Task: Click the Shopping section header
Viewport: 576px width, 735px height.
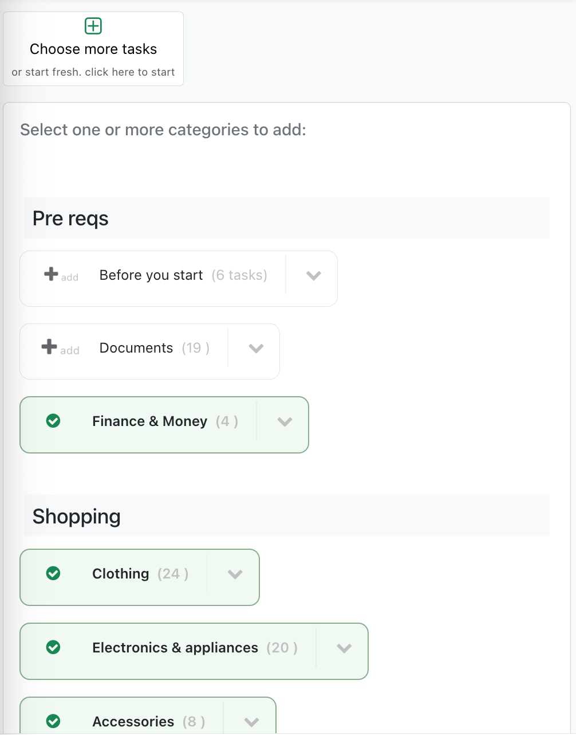Action: pos(76,517)
